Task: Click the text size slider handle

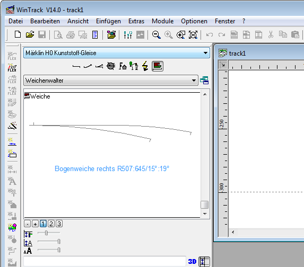Action: (59, 250)
